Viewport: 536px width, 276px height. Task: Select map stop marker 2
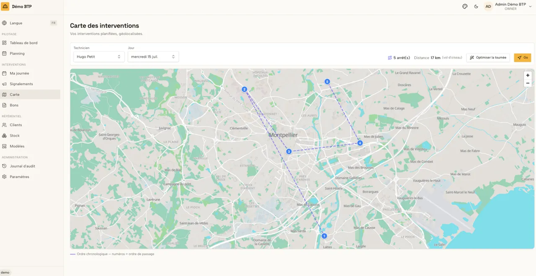tap(245, 89)
